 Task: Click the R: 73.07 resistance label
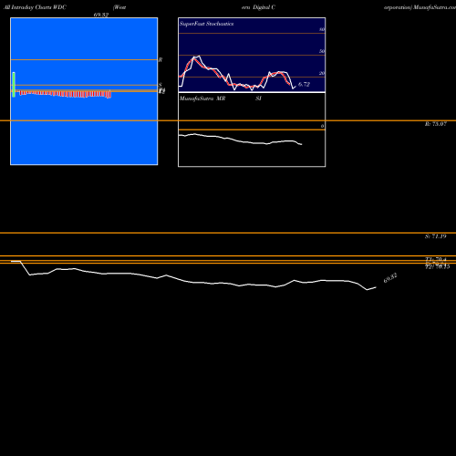tap(436, 124)
